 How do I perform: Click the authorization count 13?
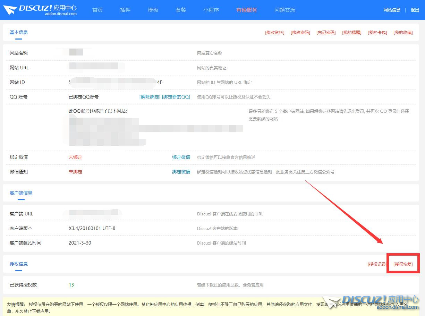[x=71, y=285]
